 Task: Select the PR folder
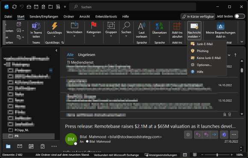click(x=29, y=136)
